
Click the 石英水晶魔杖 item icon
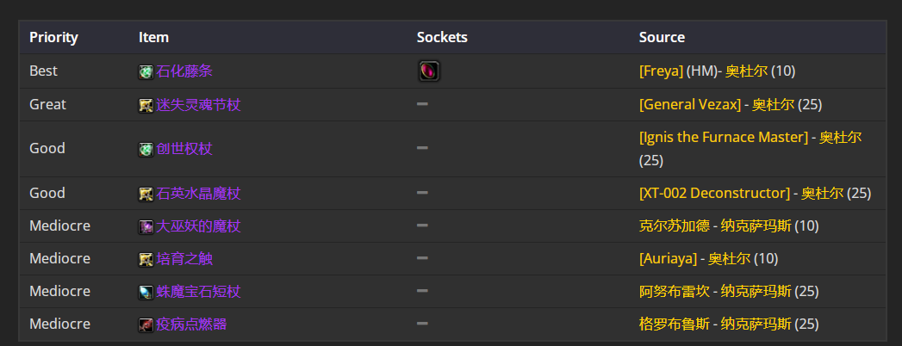(x=146, y=194)
